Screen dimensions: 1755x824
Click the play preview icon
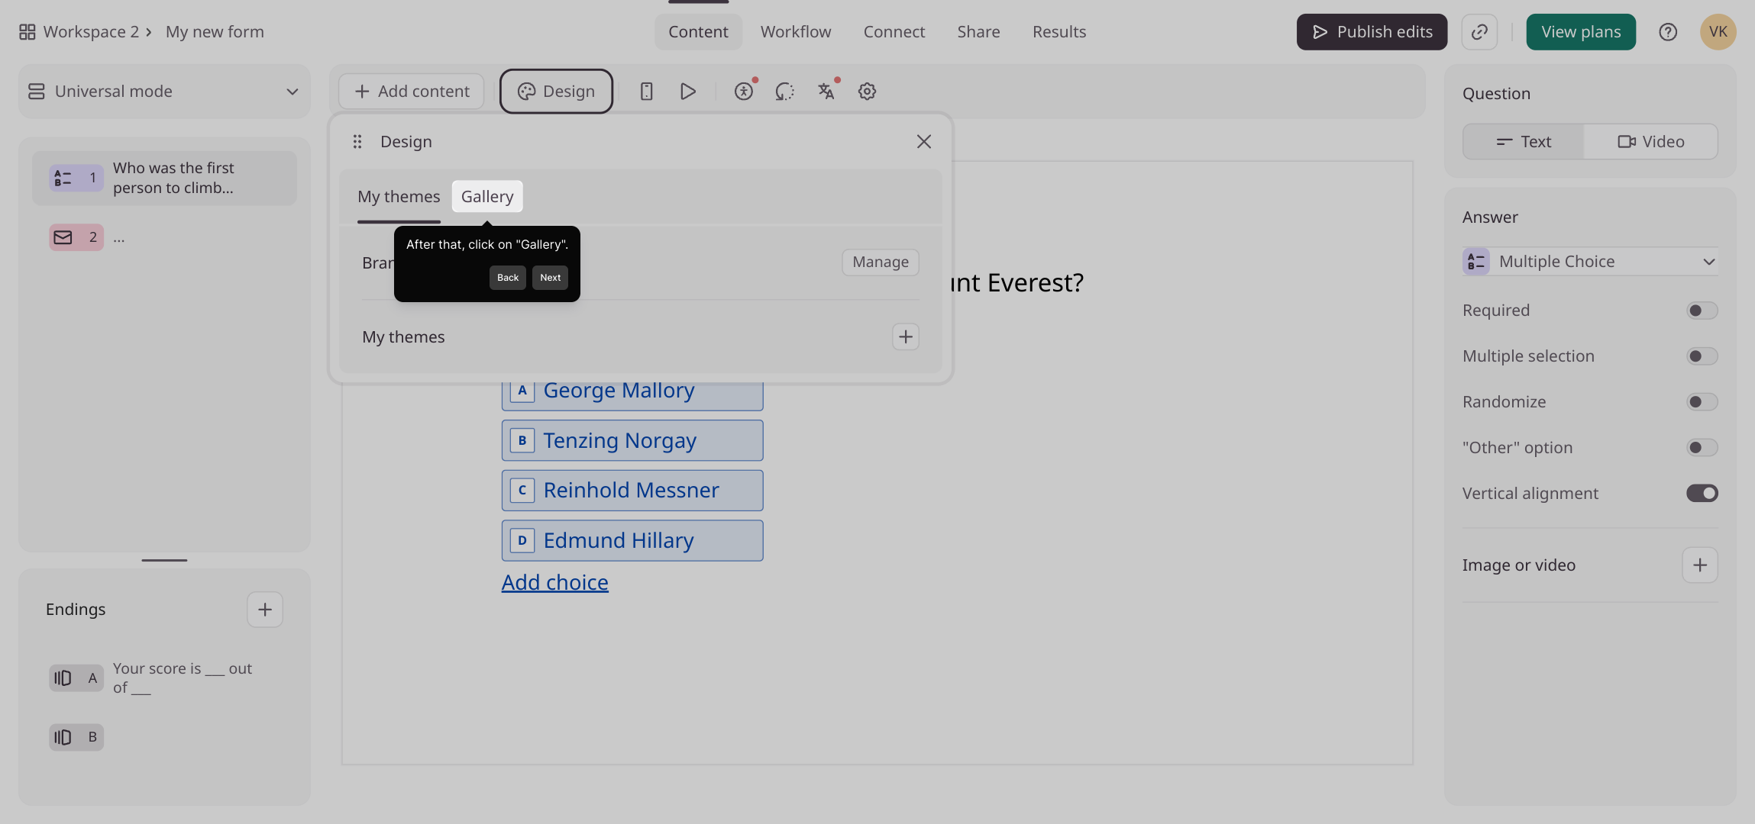coord(687,92)
